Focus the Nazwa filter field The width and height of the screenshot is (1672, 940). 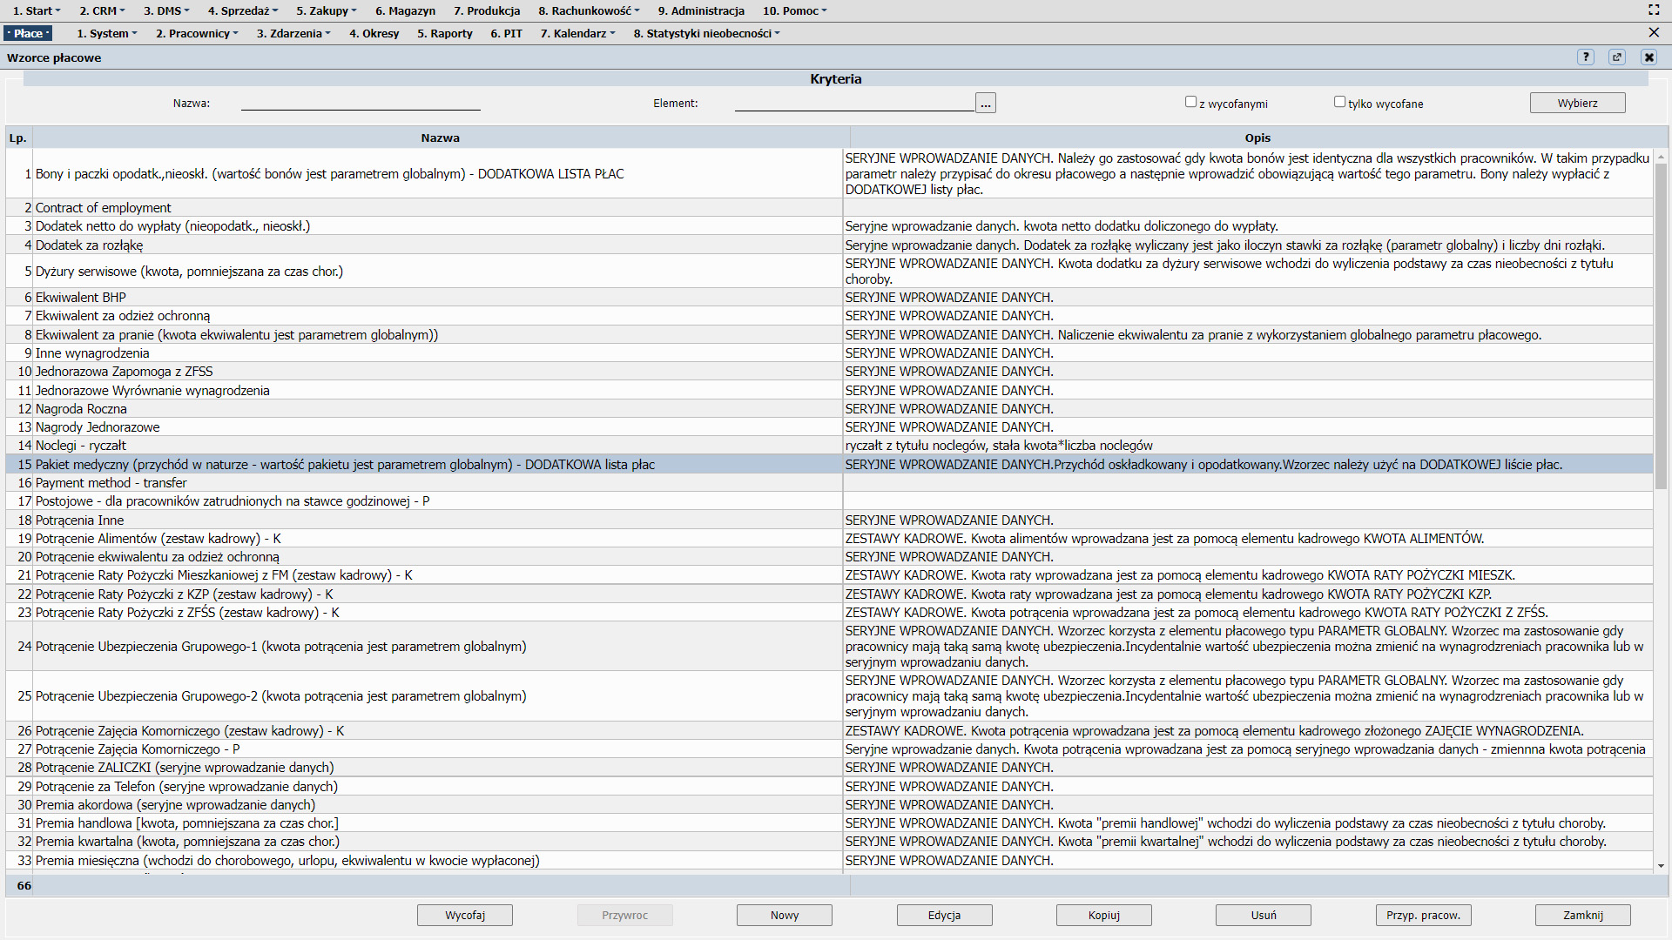pyautogui.click(x=361, y=103)
